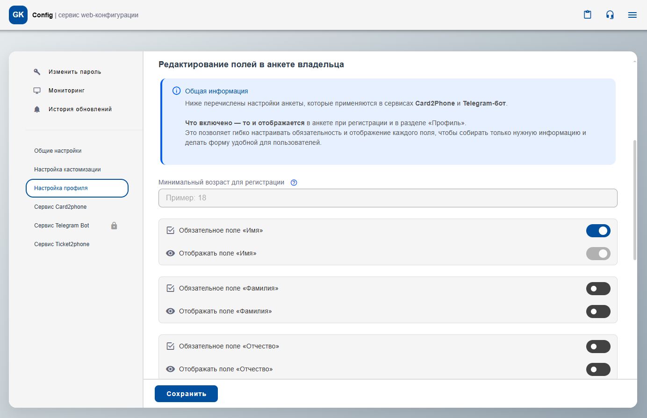Click the headset support icon
This screenshot has height=418, width=647.
tap(610, 15)
